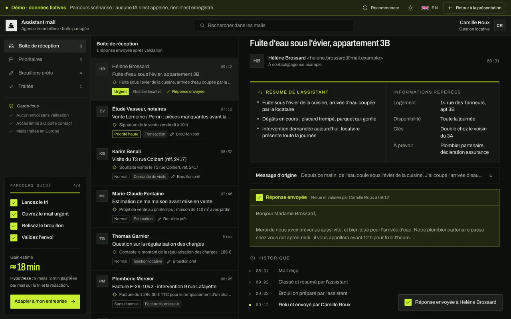Open the Traités folder

[x=45, y=87]
